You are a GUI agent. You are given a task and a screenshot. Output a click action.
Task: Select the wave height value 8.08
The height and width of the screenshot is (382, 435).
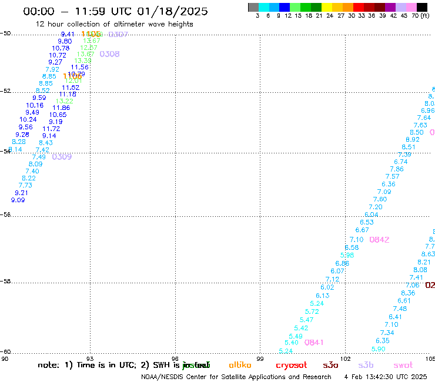(x=420, y=270)
